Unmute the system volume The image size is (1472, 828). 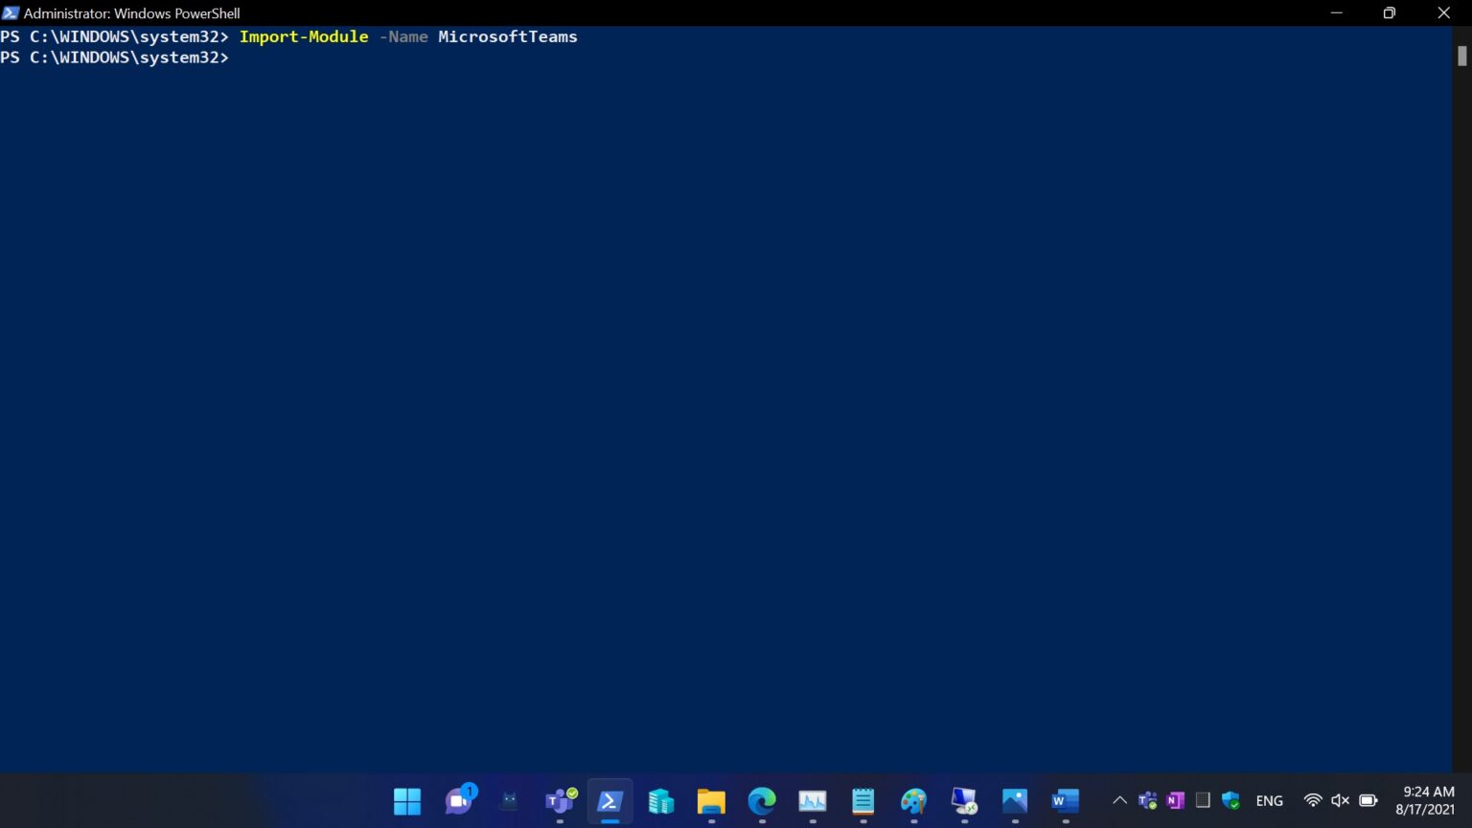click(x=1339, y=800)
